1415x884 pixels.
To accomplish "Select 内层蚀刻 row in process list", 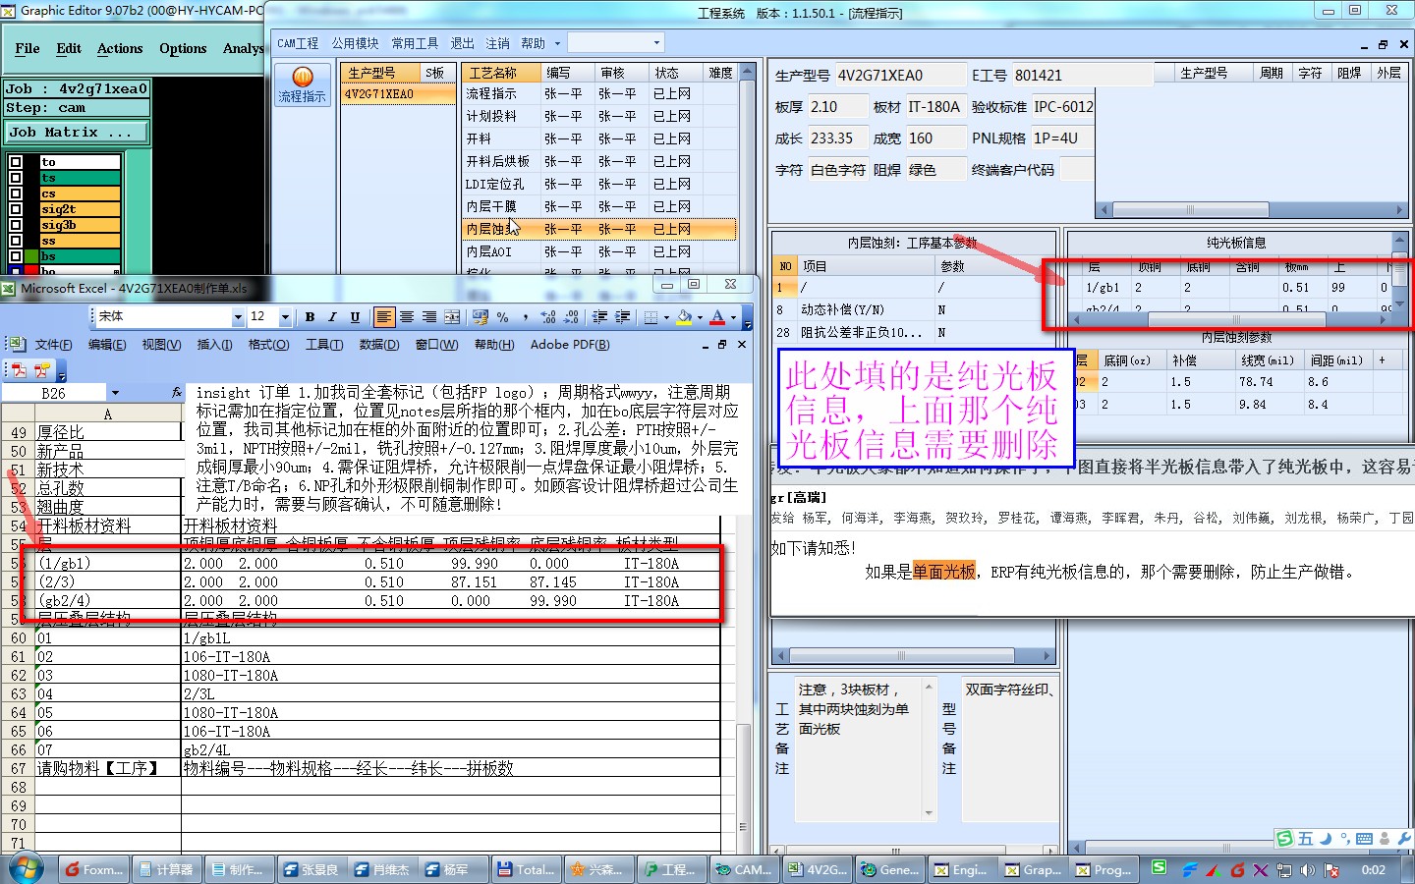I will coord(598,229).
